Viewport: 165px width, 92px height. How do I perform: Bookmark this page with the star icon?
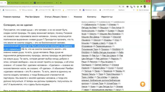point(123,7)
